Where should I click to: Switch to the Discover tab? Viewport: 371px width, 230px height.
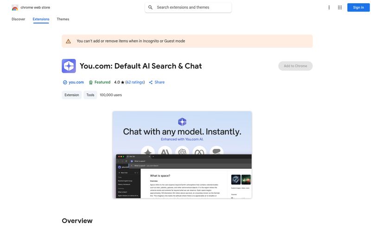(x=18, y=19)
